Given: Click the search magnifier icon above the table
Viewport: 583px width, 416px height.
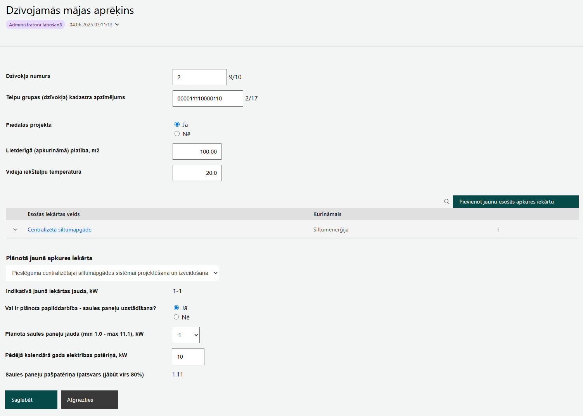Looking at the screenshot, I should tap(446, 202).
